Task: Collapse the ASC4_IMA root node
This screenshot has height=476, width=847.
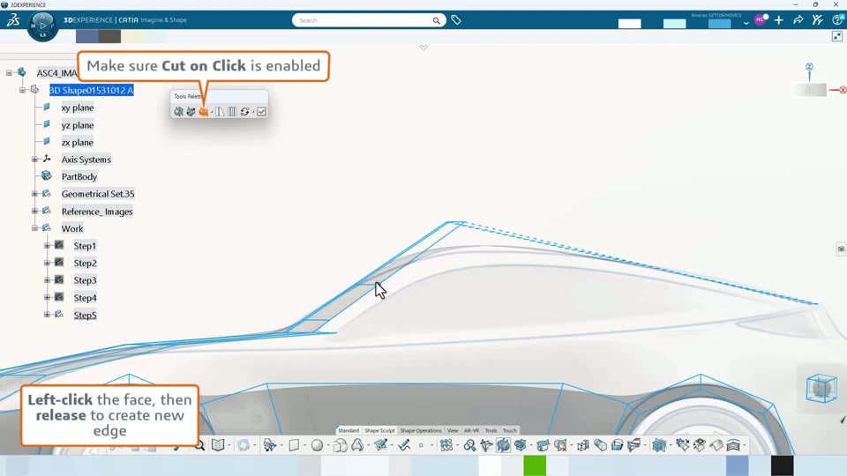Action: tap(9, 72)
